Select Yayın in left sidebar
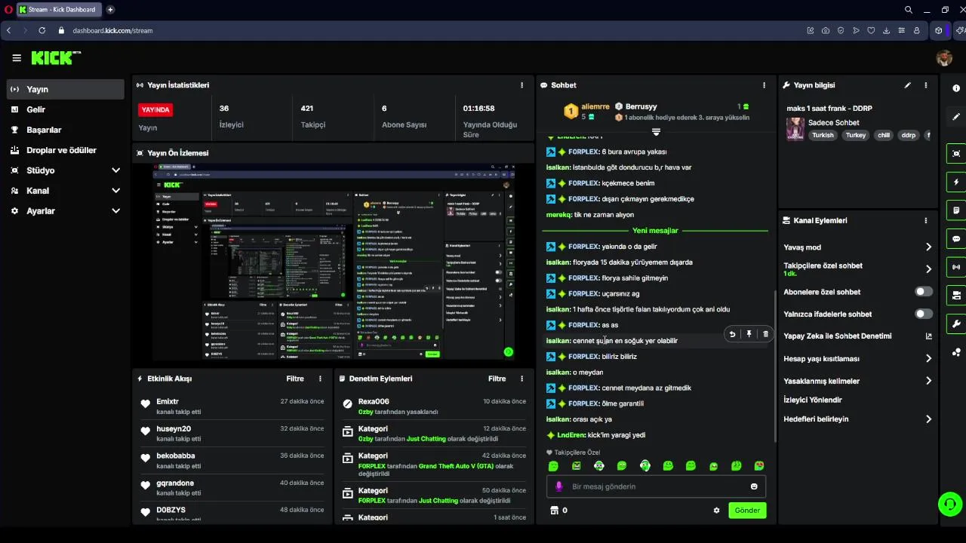 (66, 89)
